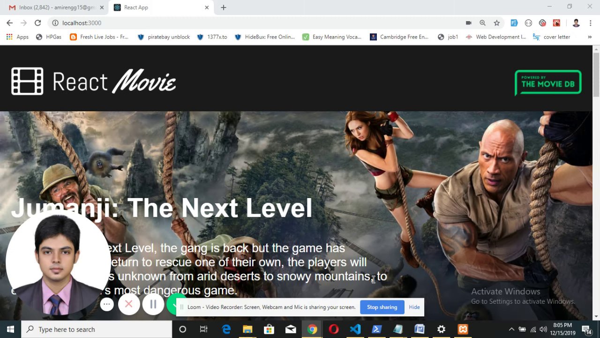Launch Microsoft Edge from taskbar
The image size is (600, 338).
click(226, 329)
